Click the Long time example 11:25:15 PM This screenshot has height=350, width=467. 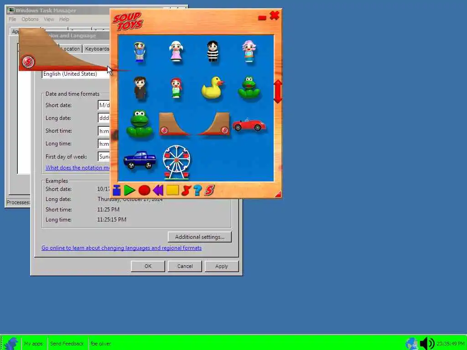pos(112,220)
